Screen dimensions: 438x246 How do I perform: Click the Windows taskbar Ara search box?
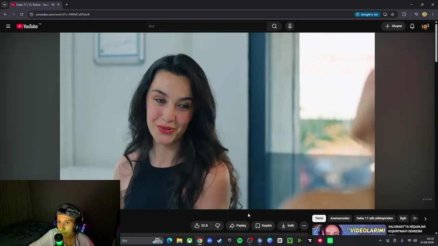pyautogui.click(x=142, y=241)
